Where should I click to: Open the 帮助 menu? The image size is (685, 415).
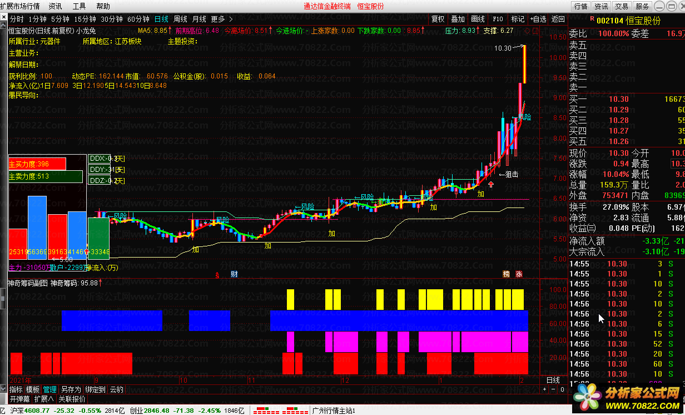click(x=103, y=6)
